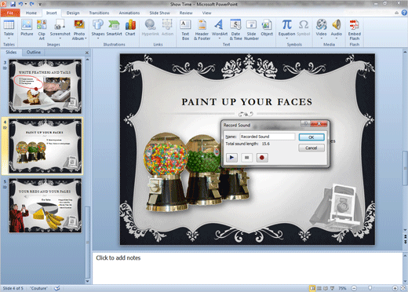The height and width of the screenshot is (292, 408).
Task: Insert a SmartArt graphic
Action: click(114, 27)
